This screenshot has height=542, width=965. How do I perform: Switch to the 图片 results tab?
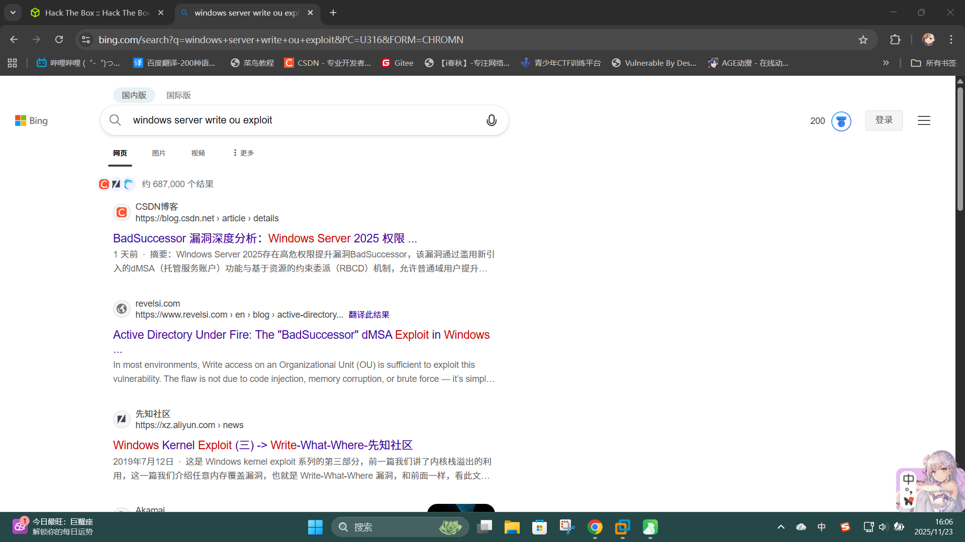[159, 153]
